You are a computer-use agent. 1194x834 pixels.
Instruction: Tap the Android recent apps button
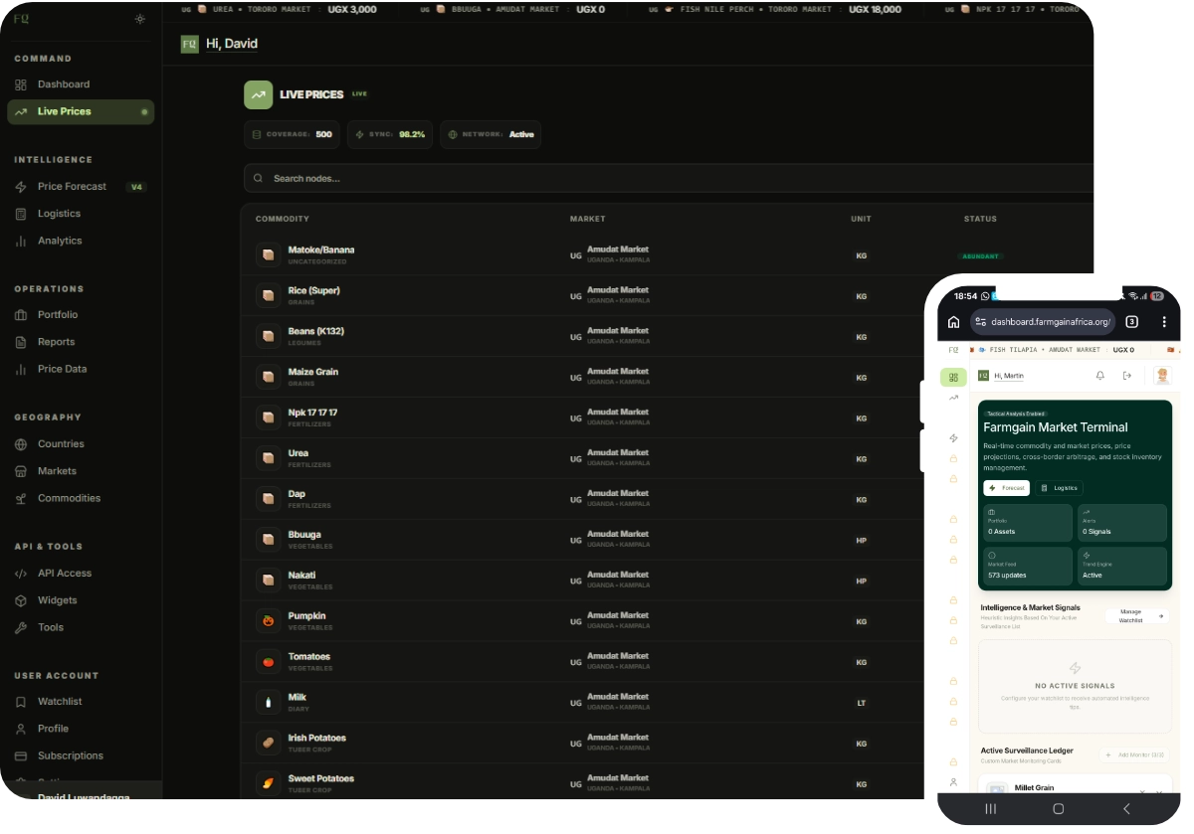[x=991, y=809]
